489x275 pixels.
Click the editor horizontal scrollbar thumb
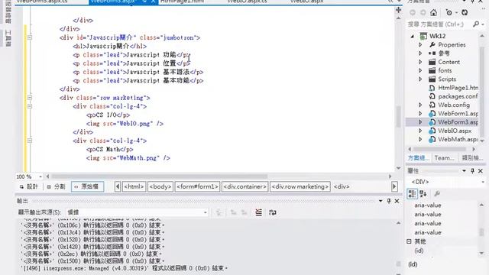coord(159,176)
